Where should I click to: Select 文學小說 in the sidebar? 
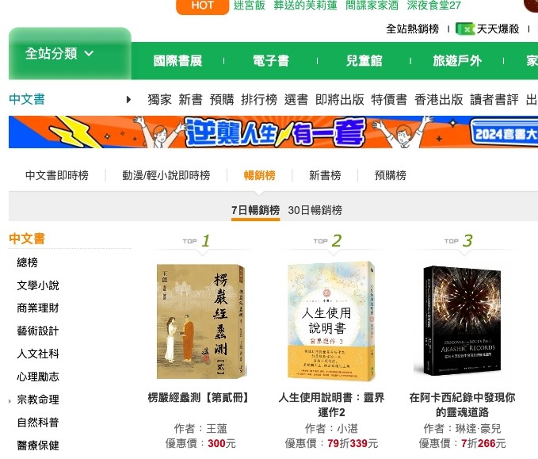38,285
